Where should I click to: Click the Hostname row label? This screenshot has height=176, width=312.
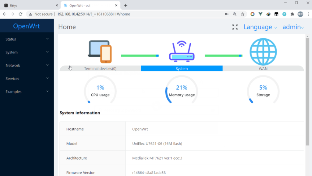75,129
